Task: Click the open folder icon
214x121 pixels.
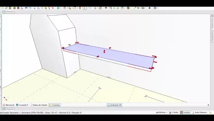Action: pyautogui.click(x=6, y=8)
